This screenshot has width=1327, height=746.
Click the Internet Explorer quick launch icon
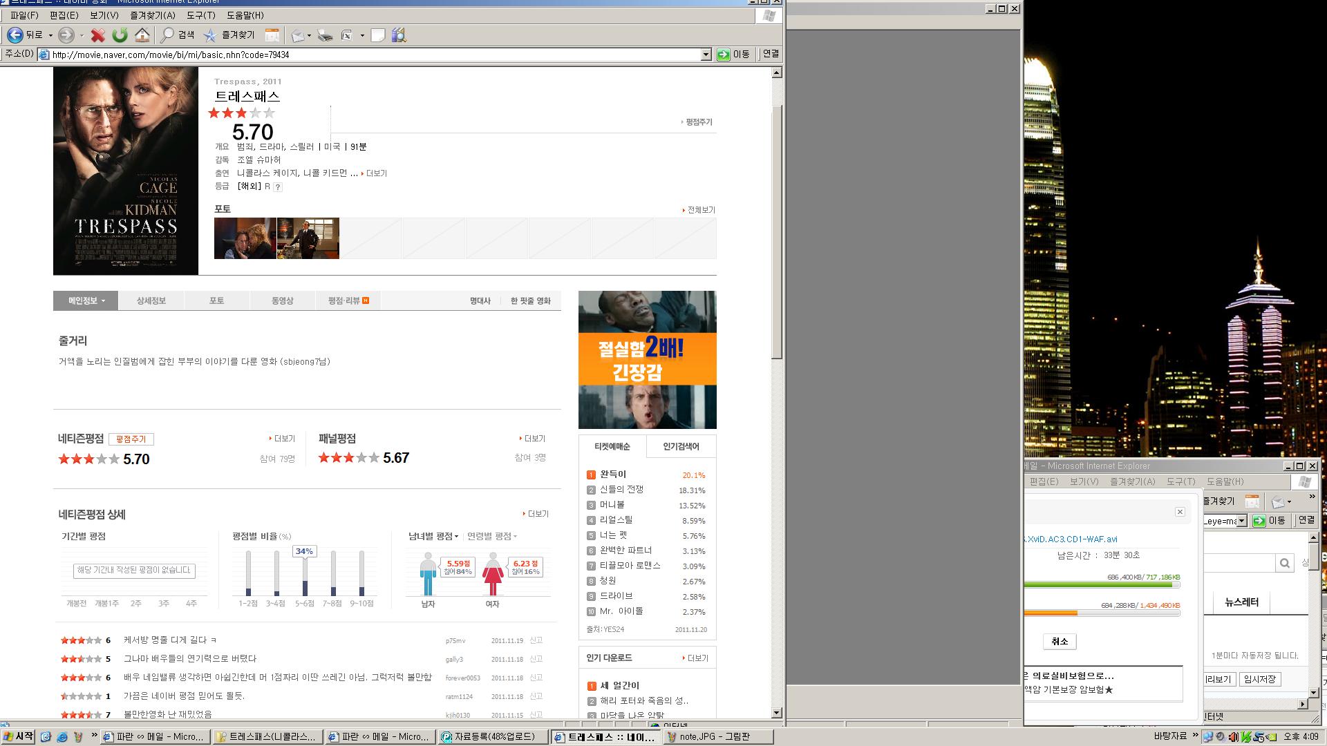(x=62, y=737)
